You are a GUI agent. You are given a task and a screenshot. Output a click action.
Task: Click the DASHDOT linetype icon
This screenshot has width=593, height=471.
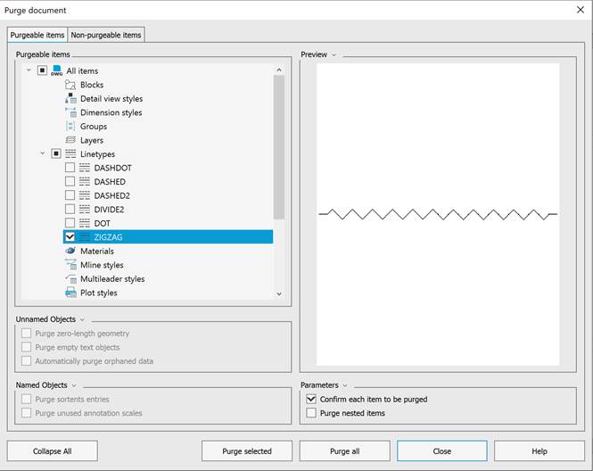[x=85, y=168]
